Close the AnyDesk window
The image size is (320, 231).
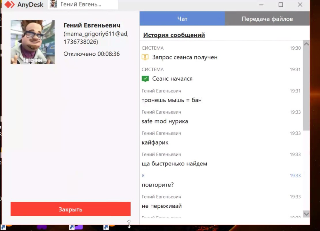300,4
